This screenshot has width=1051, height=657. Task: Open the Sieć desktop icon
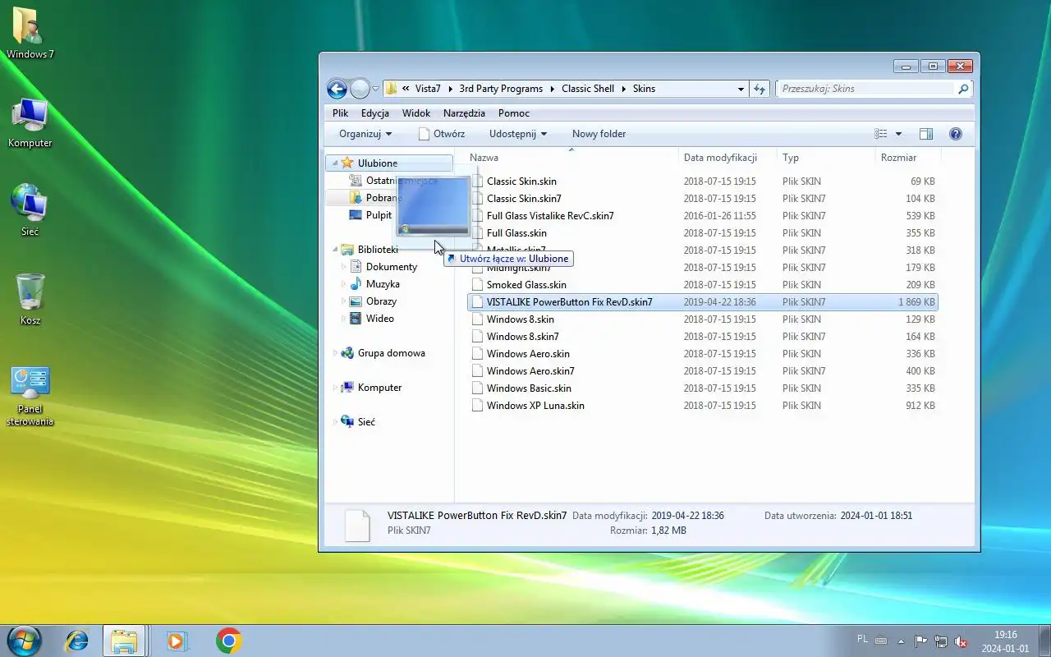[x=30, y=210]
